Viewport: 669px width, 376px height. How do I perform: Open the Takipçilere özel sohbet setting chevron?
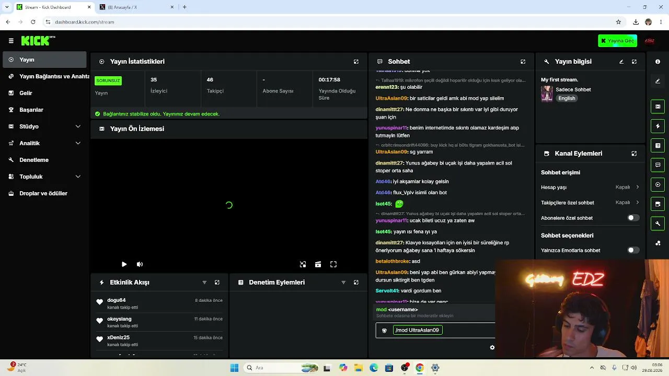637,203
